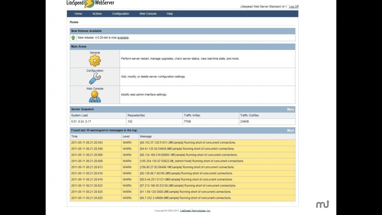Click the Traffic Out/Sec column header
The width and height of the screenshot is (382, 215).
click(249, 115)
